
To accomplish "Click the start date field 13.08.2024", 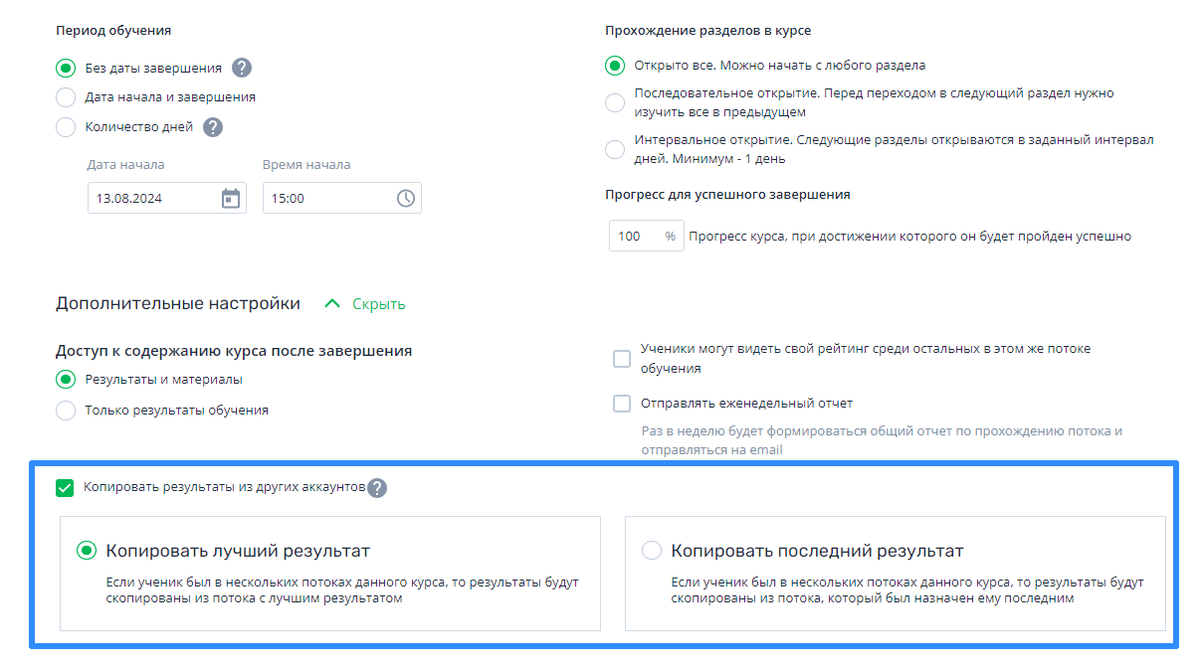I will (x=167, y=198).
